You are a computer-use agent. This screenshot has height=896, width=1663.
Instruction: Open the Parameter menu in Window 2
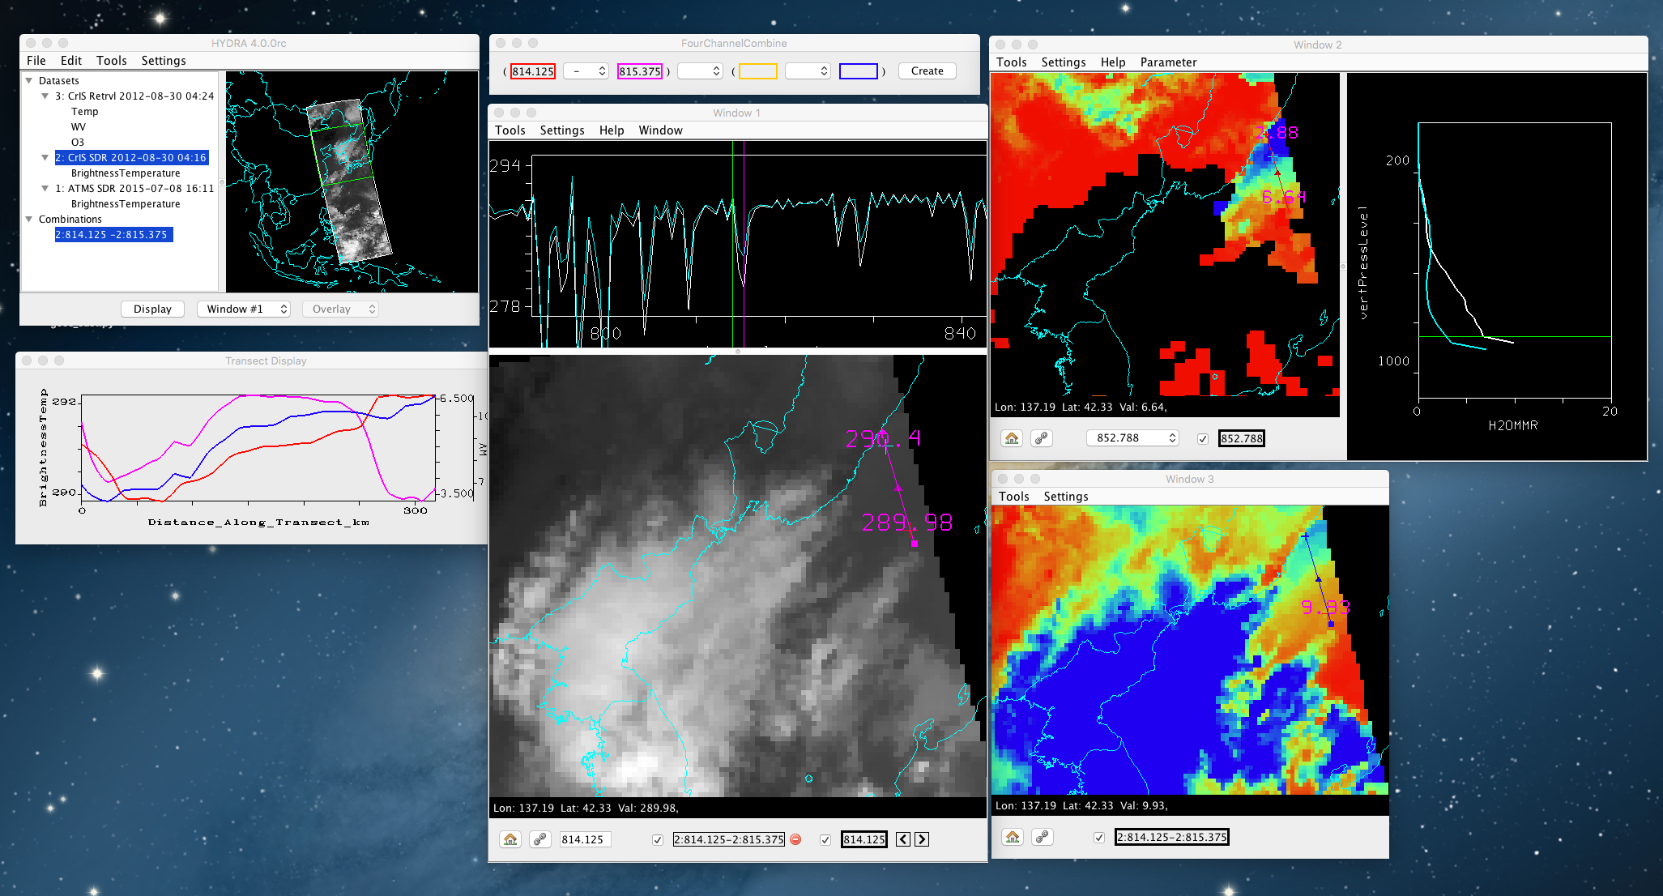[x=1167, y=62]
